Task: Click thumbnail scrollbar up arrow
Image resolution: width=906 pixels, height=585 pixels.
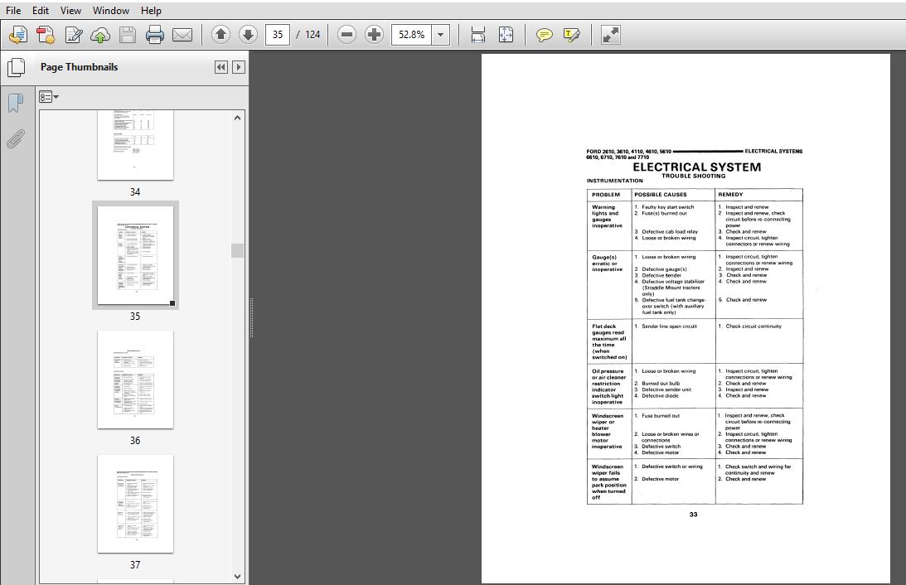Action: 237,118
